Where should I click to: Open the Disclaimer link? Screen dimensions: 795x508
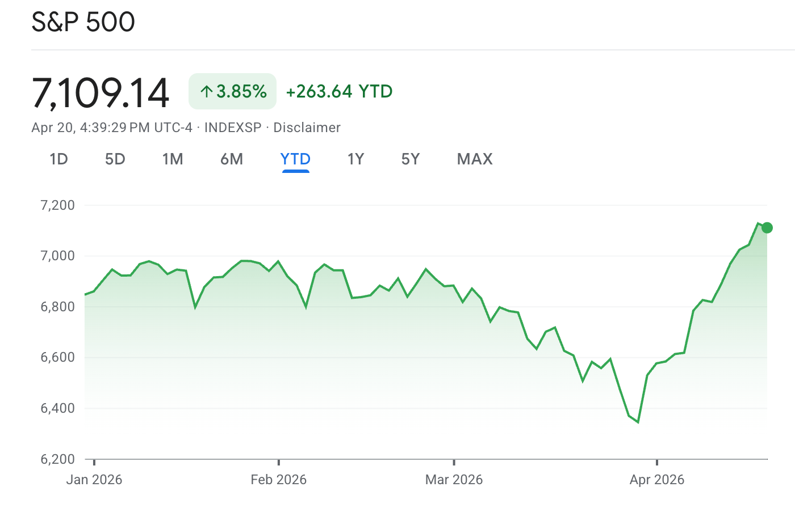coord(307,128)
